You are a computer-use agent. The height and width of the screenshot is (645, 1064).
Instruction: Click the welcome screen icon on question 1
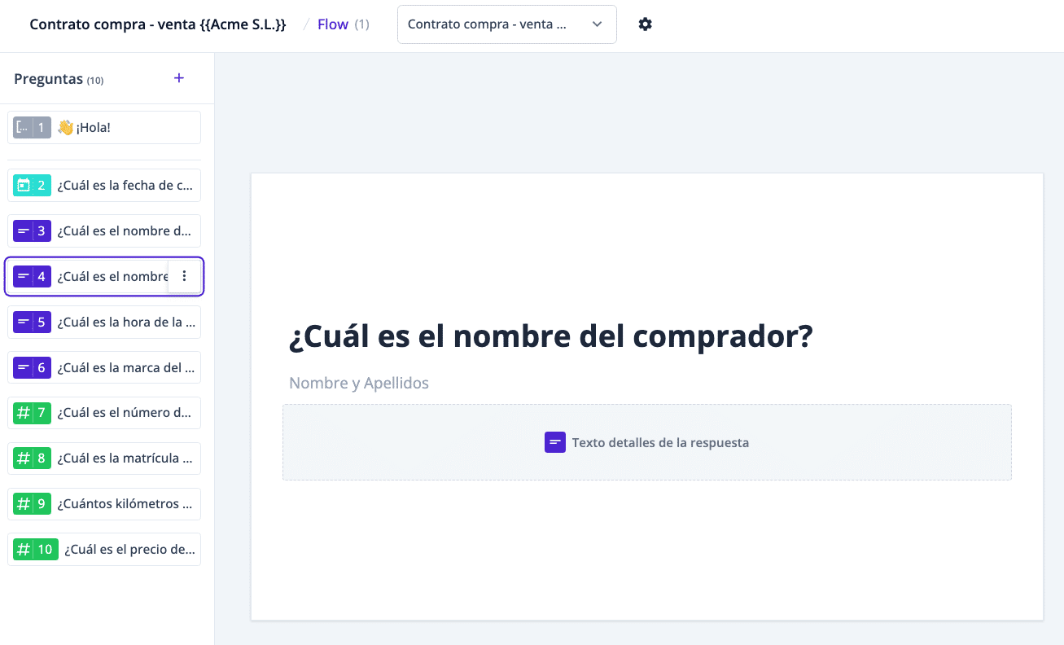[24, 128]
